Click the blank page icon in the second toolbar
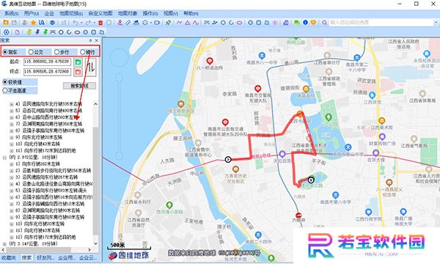The width and height of the screenshot is (440, 264). click(x=18, y=32)
